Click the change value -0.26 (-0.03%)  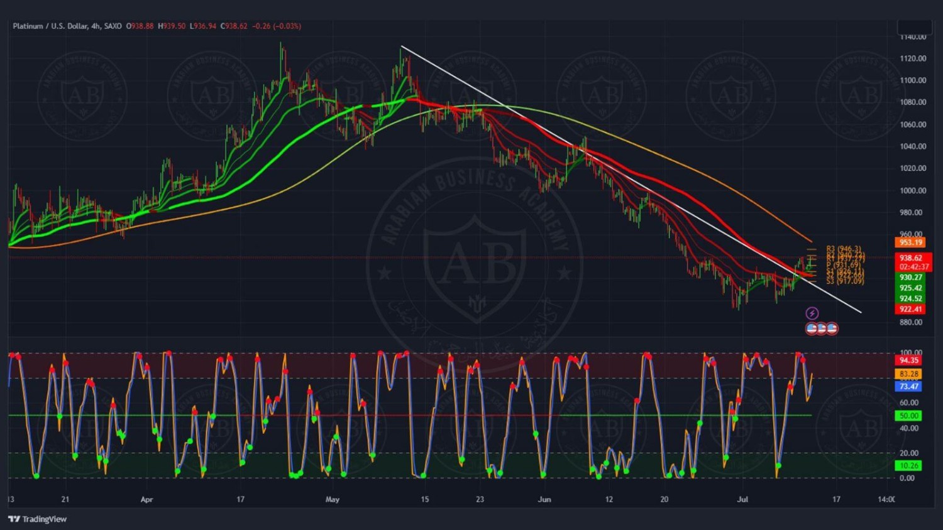pos(277,26)
